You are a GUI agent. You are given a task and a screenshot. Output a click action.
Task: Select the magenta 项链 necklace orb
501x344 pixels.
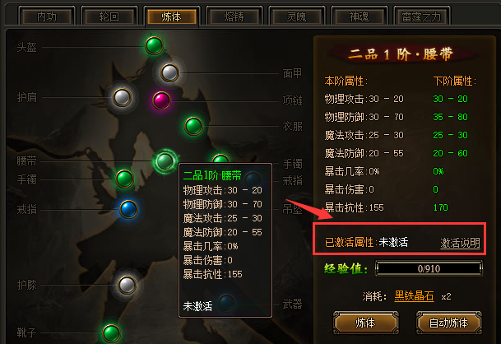(161, 100)
